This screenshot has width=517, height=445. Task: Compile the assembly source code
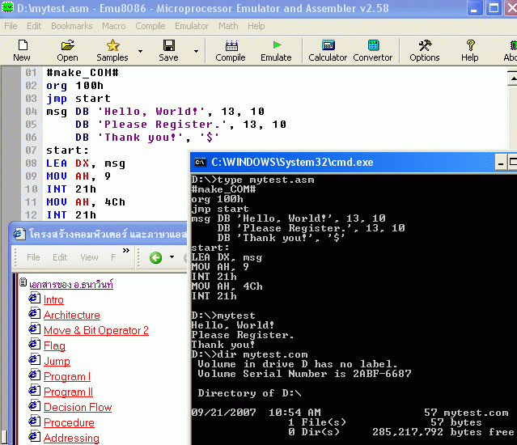point(231,50)
